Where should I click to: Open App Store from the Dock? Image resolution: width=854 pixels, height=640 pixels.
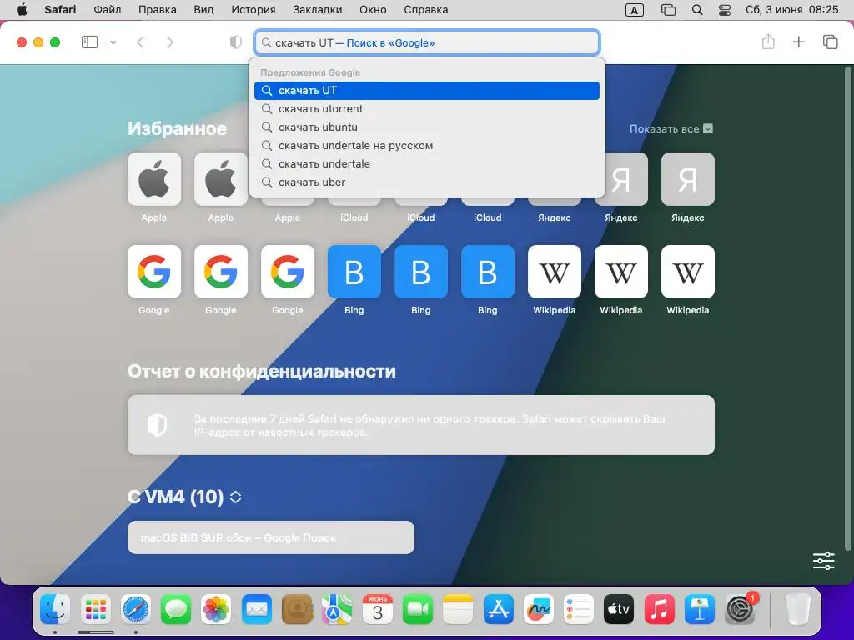(499, 609)
